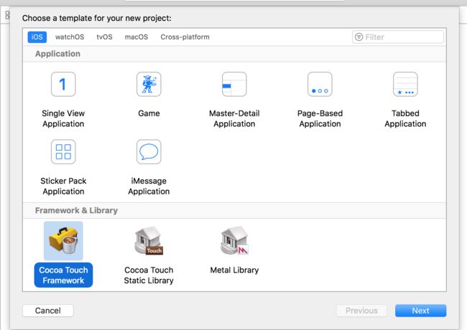The image size is (467, 330).
Task: Focus the Filter search field
Action: tap(398, 37)
